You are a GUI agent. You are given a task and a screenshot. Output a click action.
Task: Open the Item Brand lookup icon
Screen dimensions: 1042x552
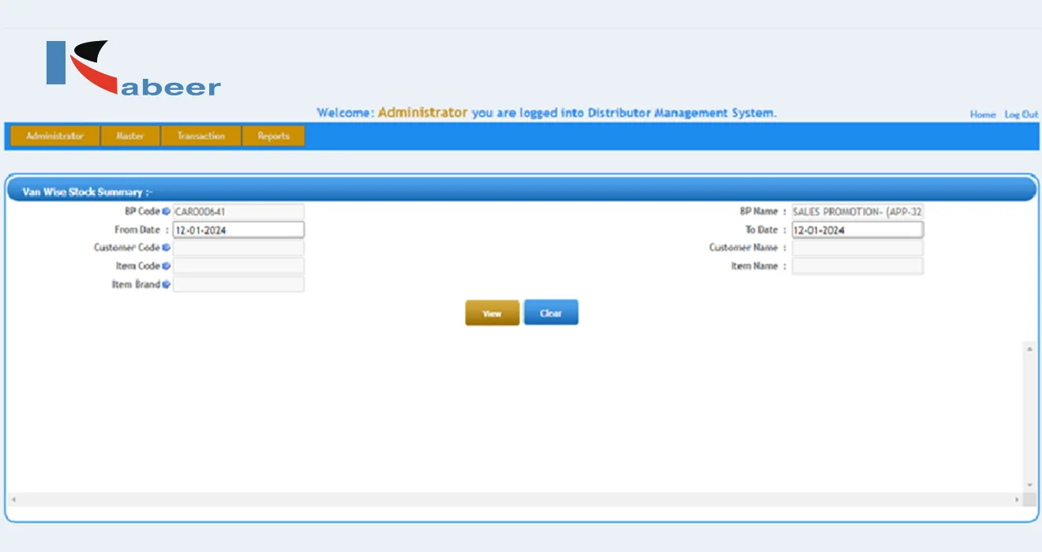(x=167, y=284)
